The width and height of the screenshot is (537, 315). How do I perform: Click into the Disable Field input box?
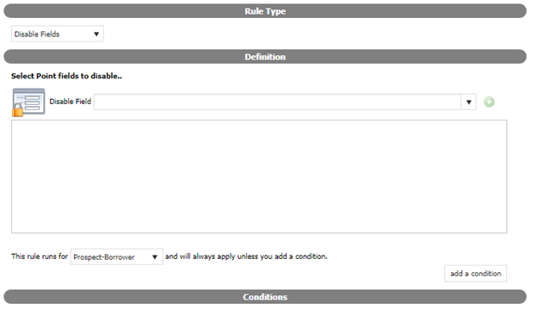(277, 102)
